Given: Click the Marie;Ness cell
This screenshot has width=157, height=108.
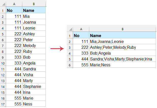Looking at the screenshot, I should point(122,65).
